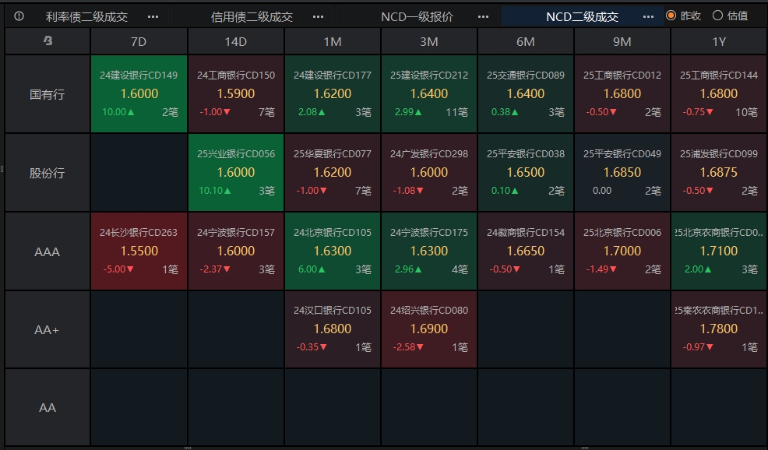Click the 9M column header

click(622, 41)
